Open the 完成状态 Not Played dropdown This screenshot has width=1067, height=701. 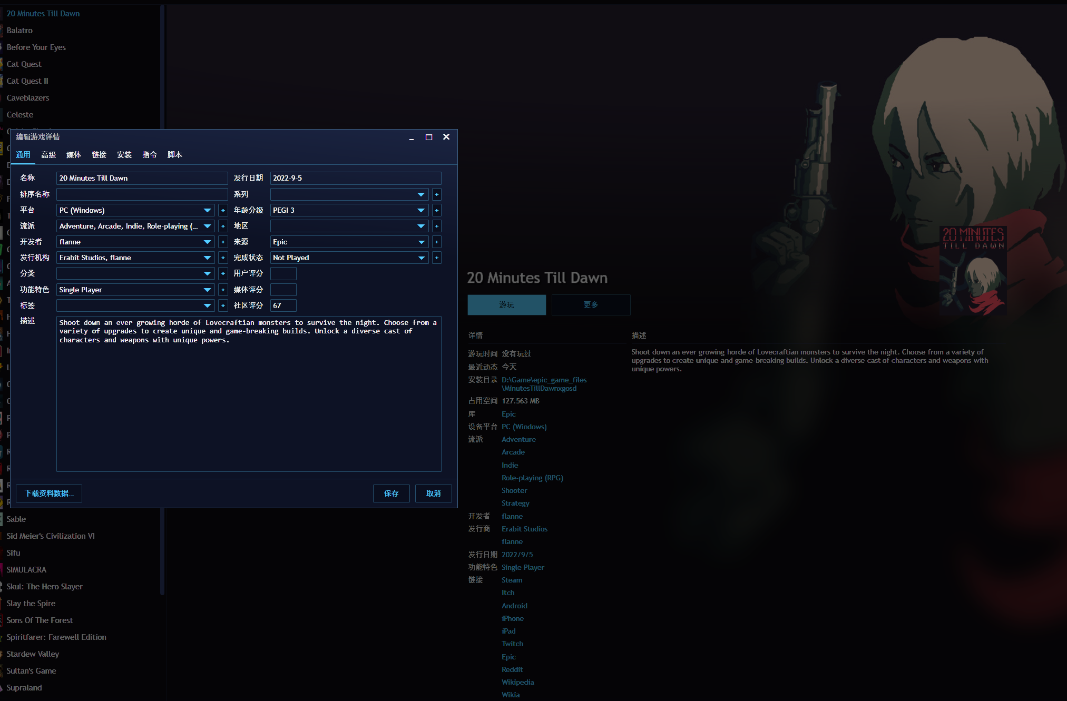coord(421,258)
